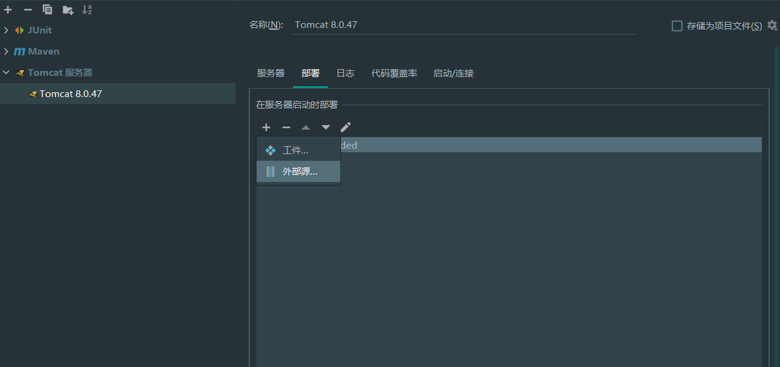
Task: Add a new run configuration
Action: click(x=8, y=10)
